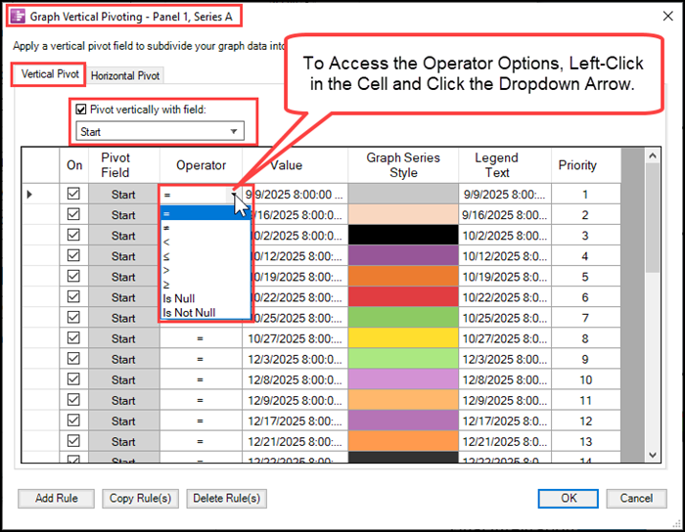The image size is (685, 532).
Task: Click the Priority cell showing 12
Action: (x=586, y=421)
